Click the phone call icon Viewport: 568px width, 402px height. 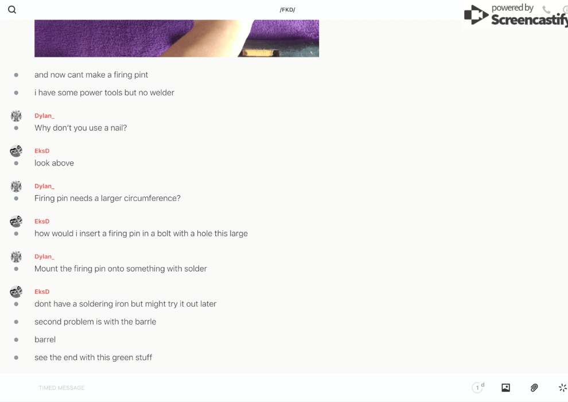pos(546,9)
